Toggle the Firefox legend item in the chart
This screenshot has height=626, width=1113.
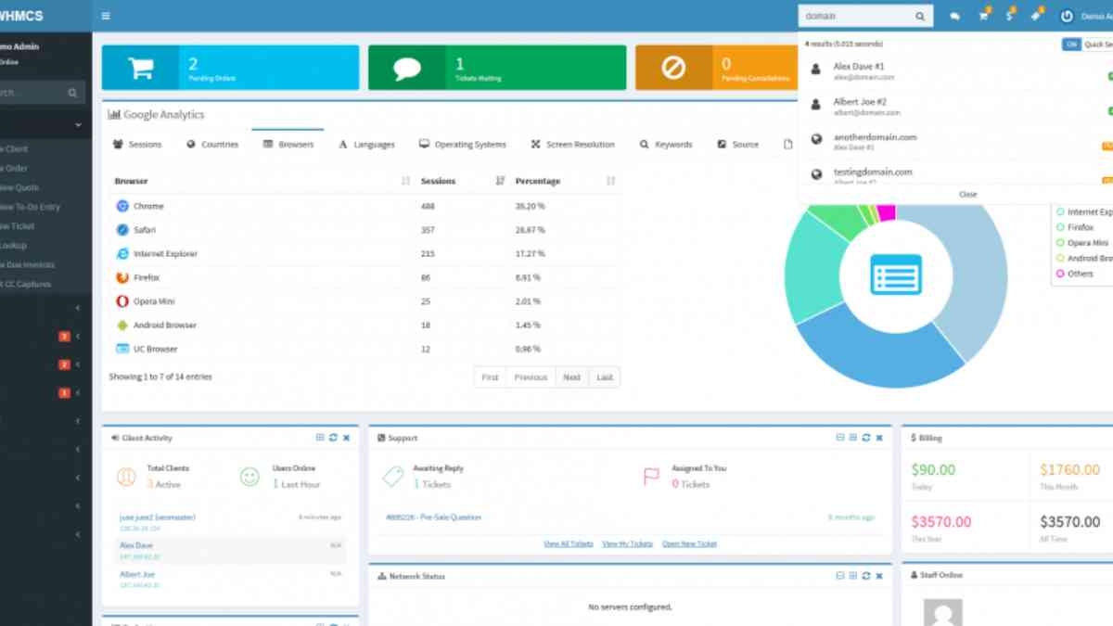pos(1080,227)
